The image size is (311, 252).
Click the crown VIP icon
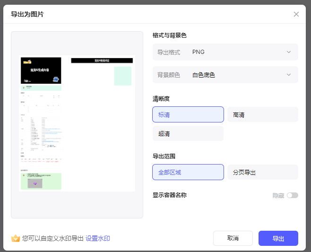tap(16, 238)
